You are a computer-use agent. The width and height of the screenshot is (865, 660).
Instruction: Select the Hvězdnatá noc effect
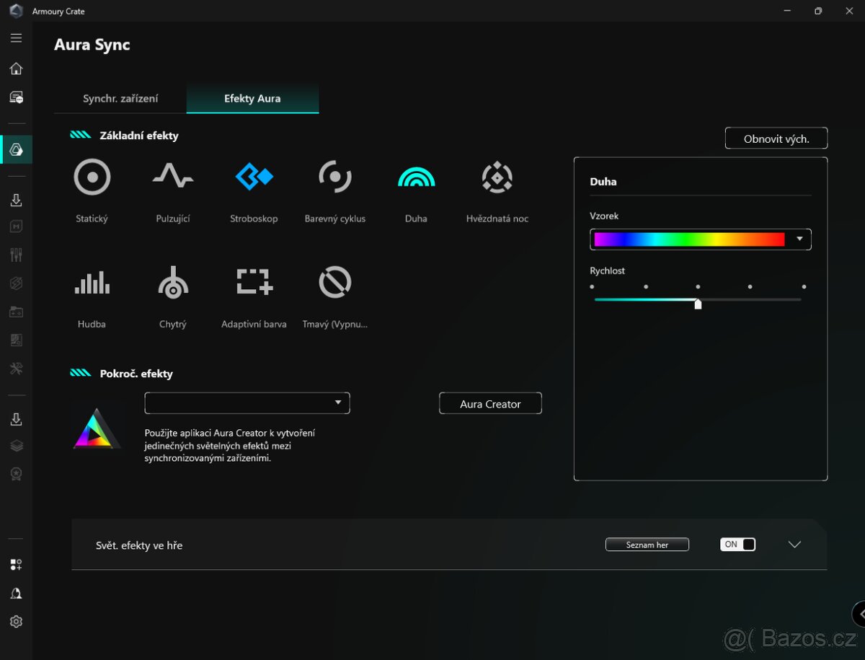click(x=497, y=177)
